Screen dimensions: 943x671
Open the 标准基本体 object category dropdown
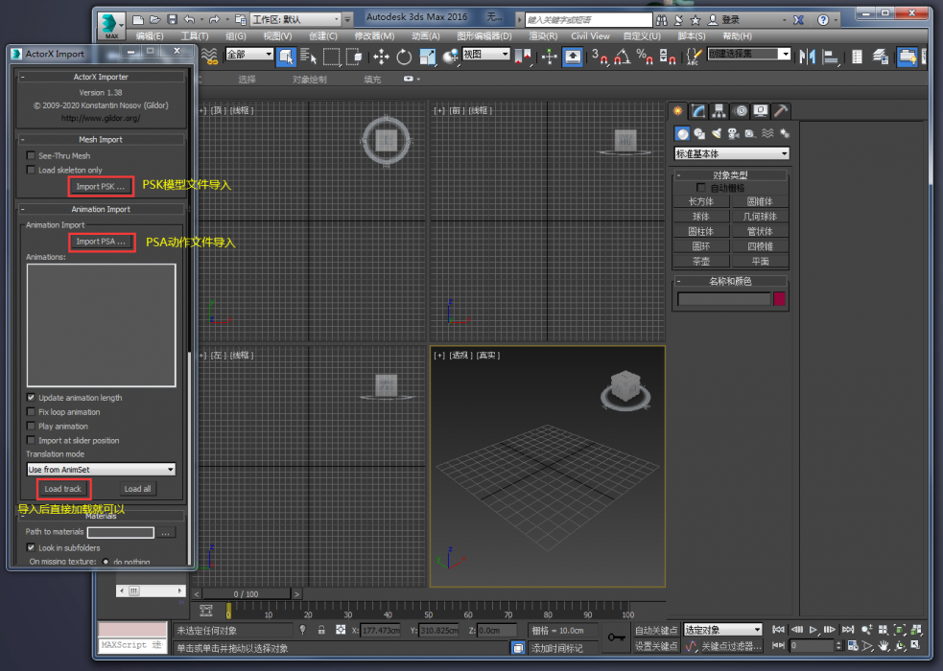731,153
